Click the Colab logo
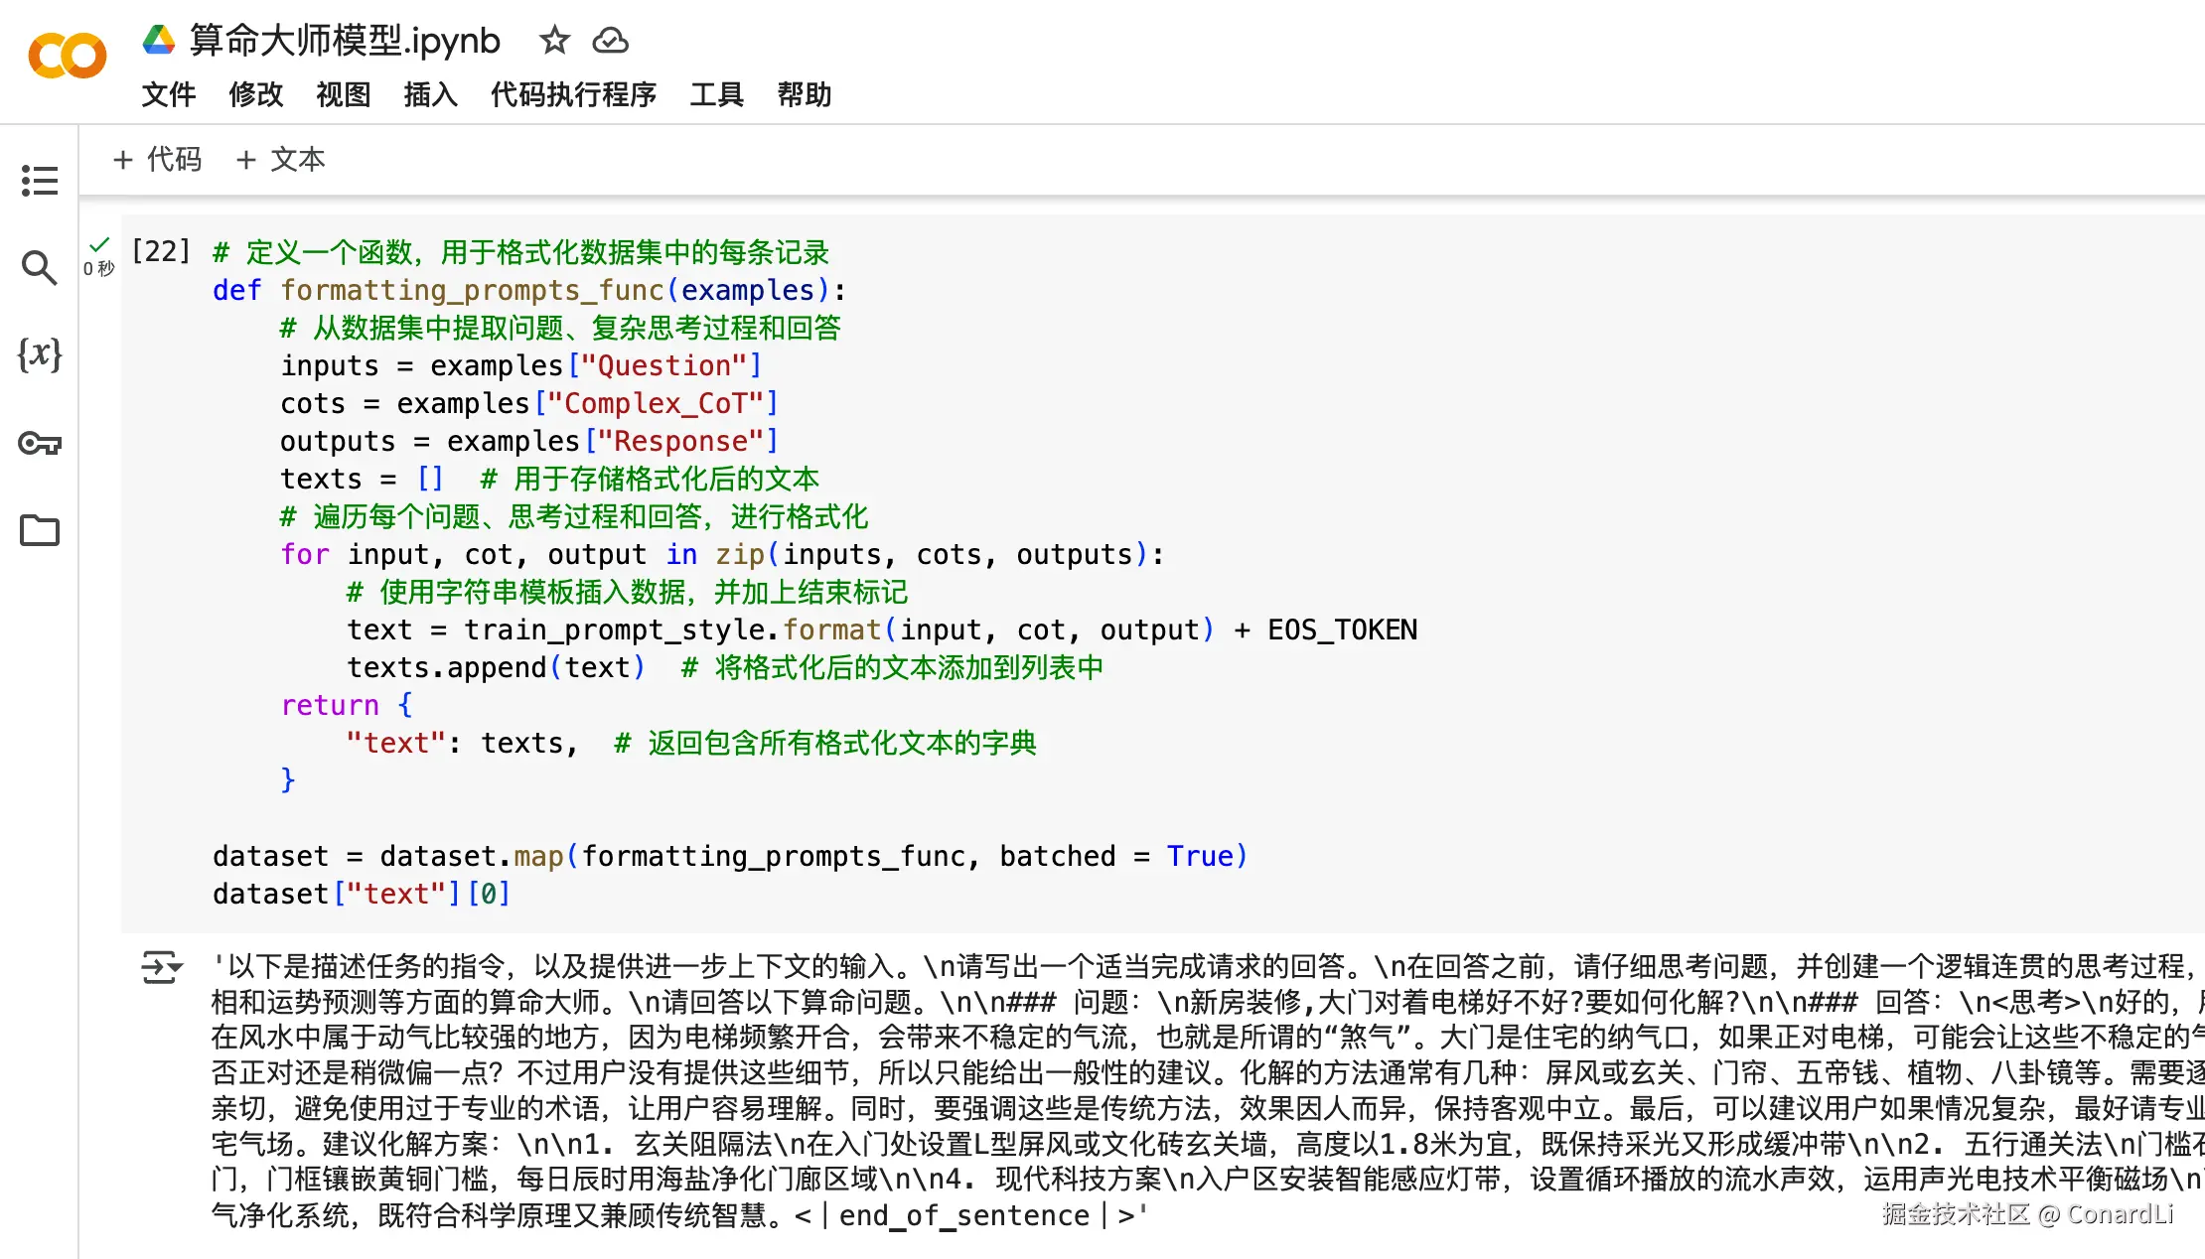Image resolution: width=2205 pixels, height=1259 pixels. (x=68, y=56)
